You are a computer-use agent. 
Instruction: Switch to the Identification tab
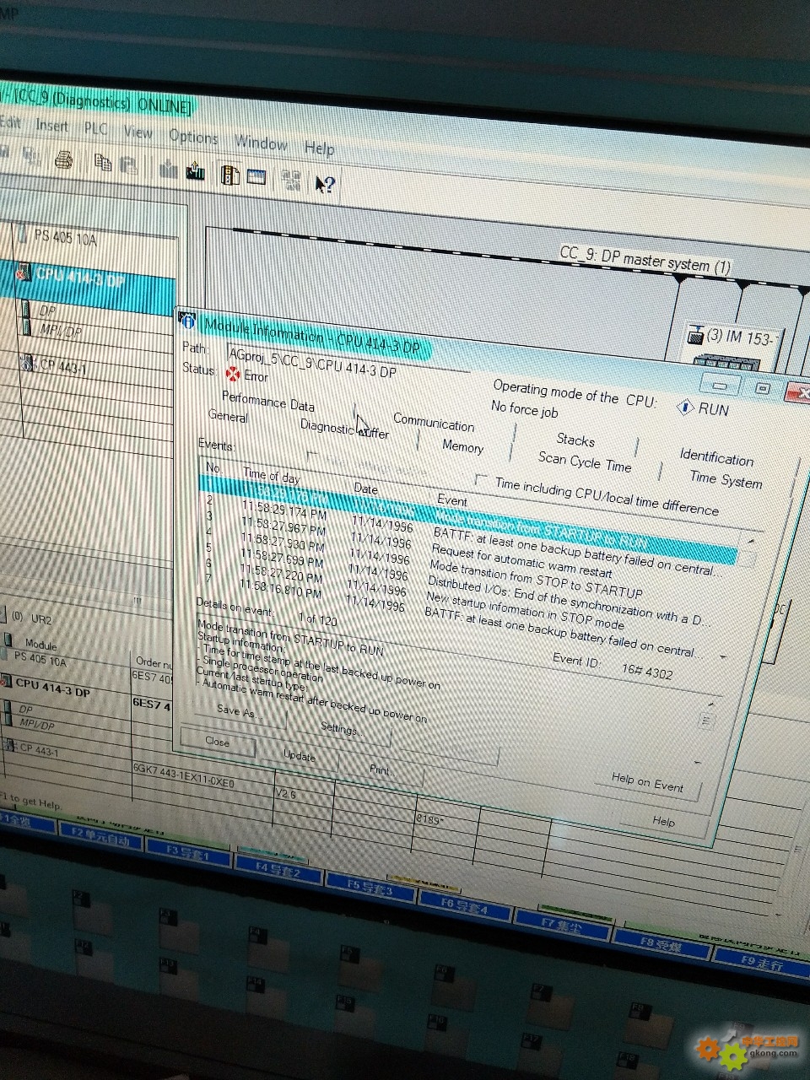point(716,457)
